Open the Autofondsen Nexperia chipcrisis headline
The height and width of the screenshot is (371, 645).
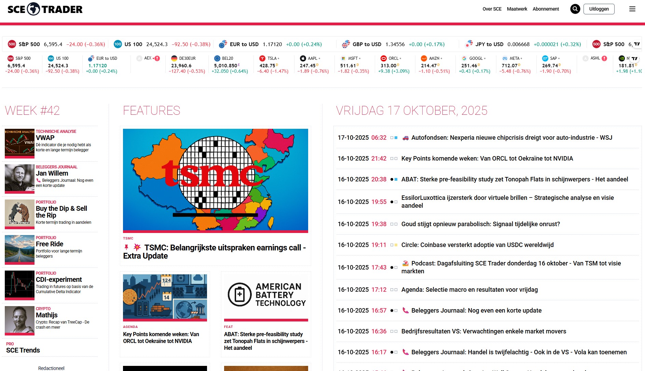tap(512, 138)
